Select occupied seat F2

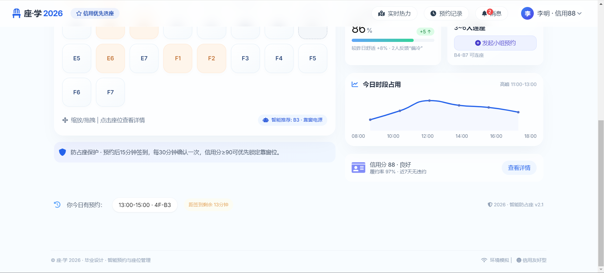coord(212,58)
